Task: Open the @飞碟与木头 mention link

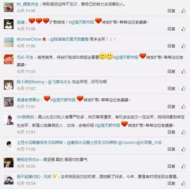Action: coord(59,82)
